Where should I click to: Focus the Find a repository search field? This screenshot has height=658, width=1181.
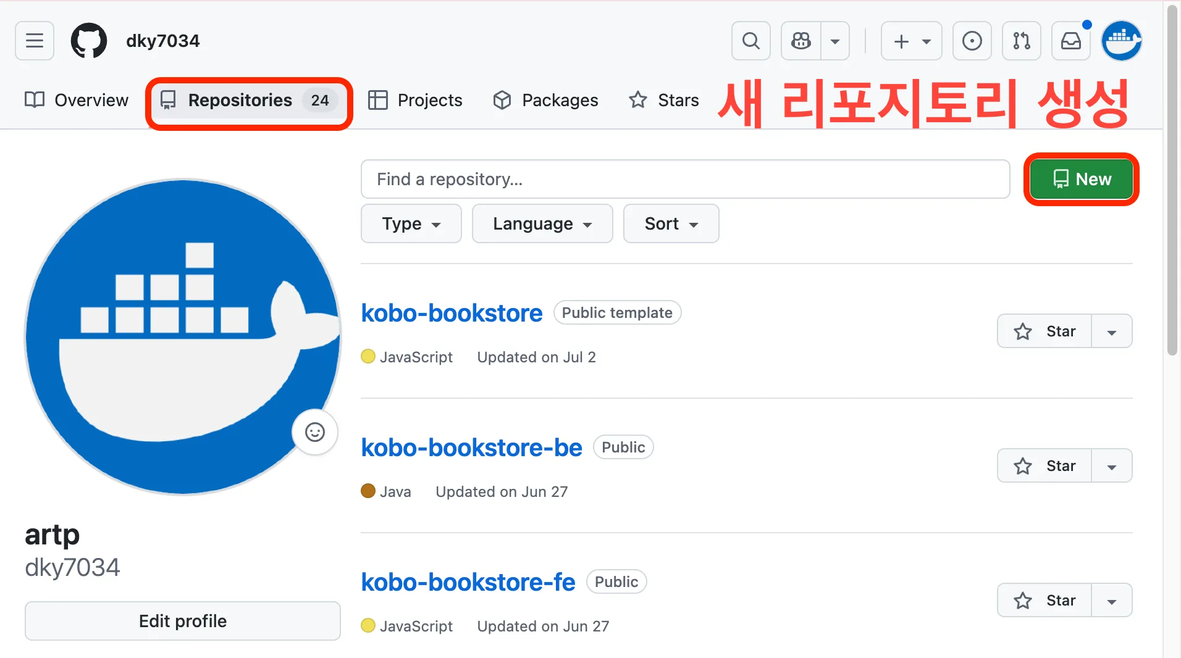point(685,179)
